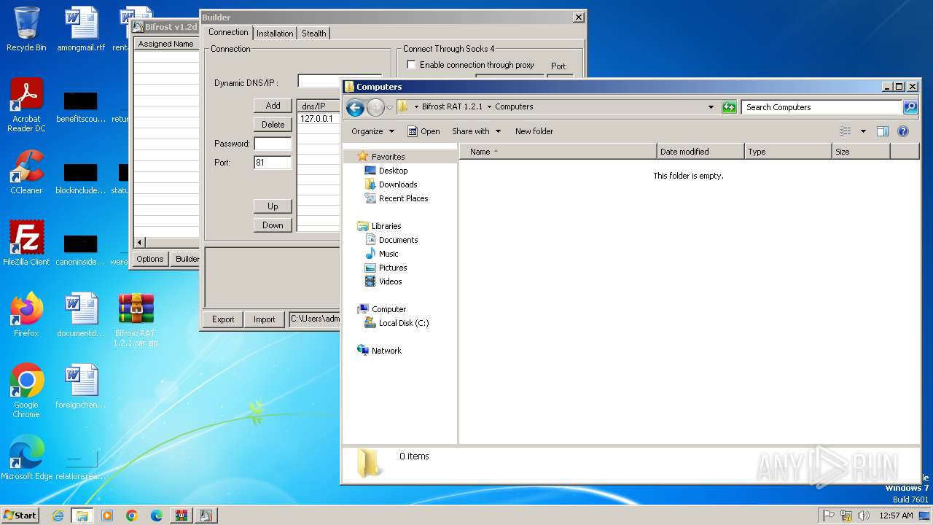
Task: Select Downloads in navigation pane
Action: pyautogui.click(x=398, y=184)
